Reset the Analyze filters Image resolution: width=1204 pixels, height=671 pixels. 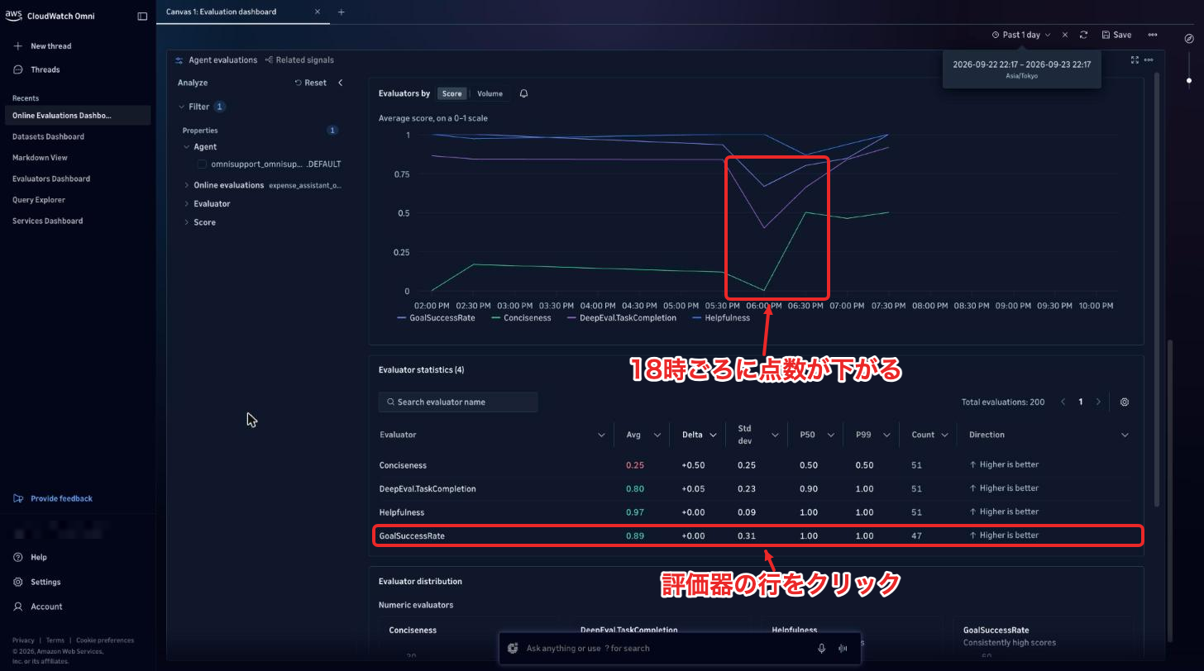(x=311, y=83)
